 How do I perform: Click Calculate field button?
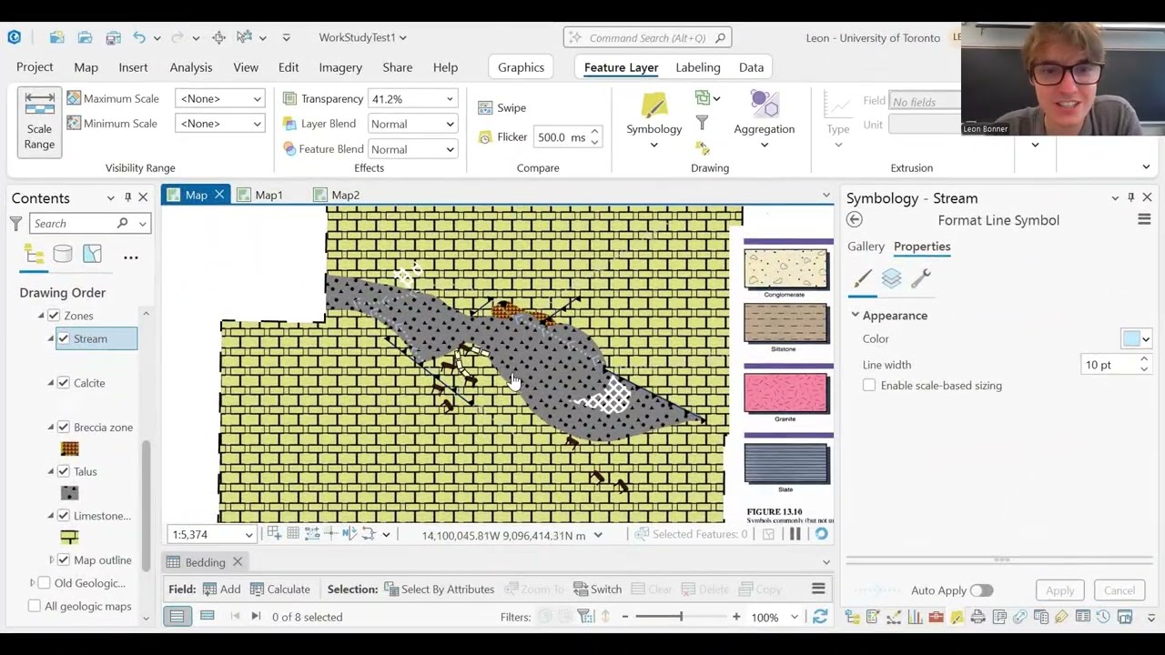click(x=279, y=589)
